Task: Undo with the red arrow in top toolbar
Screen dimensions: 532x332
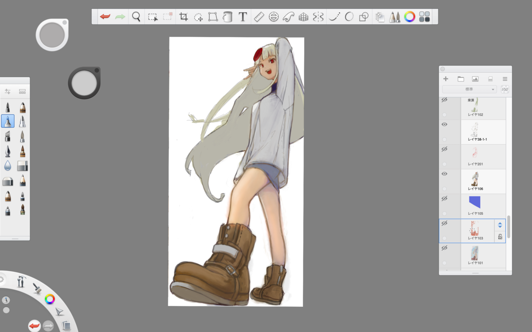Action: (105, 17)
